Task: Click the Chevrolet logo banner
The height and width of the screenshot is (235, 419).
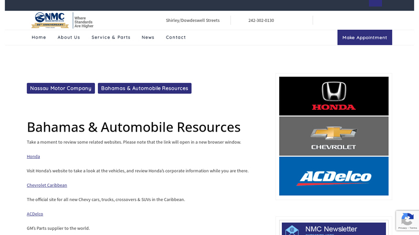Action: tap(334, 136)
